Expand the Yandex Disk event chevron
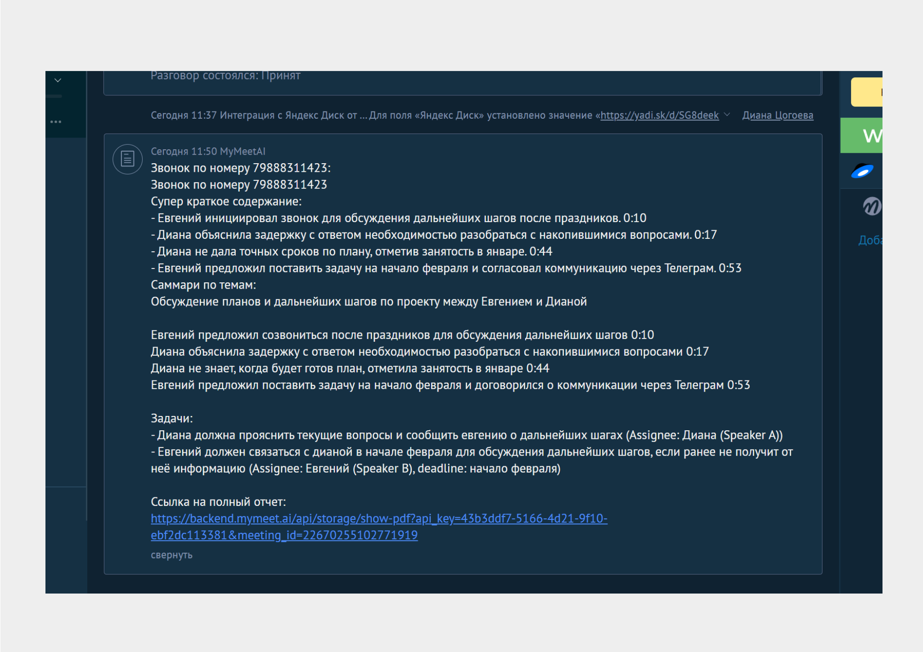Screen dimensions: 923x652 tap(727, 115)
